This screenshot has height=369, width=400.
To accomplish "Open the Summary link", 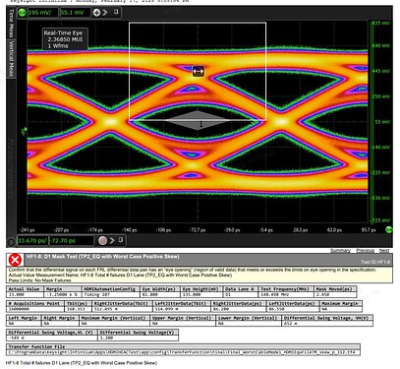I will pos(340,250).
